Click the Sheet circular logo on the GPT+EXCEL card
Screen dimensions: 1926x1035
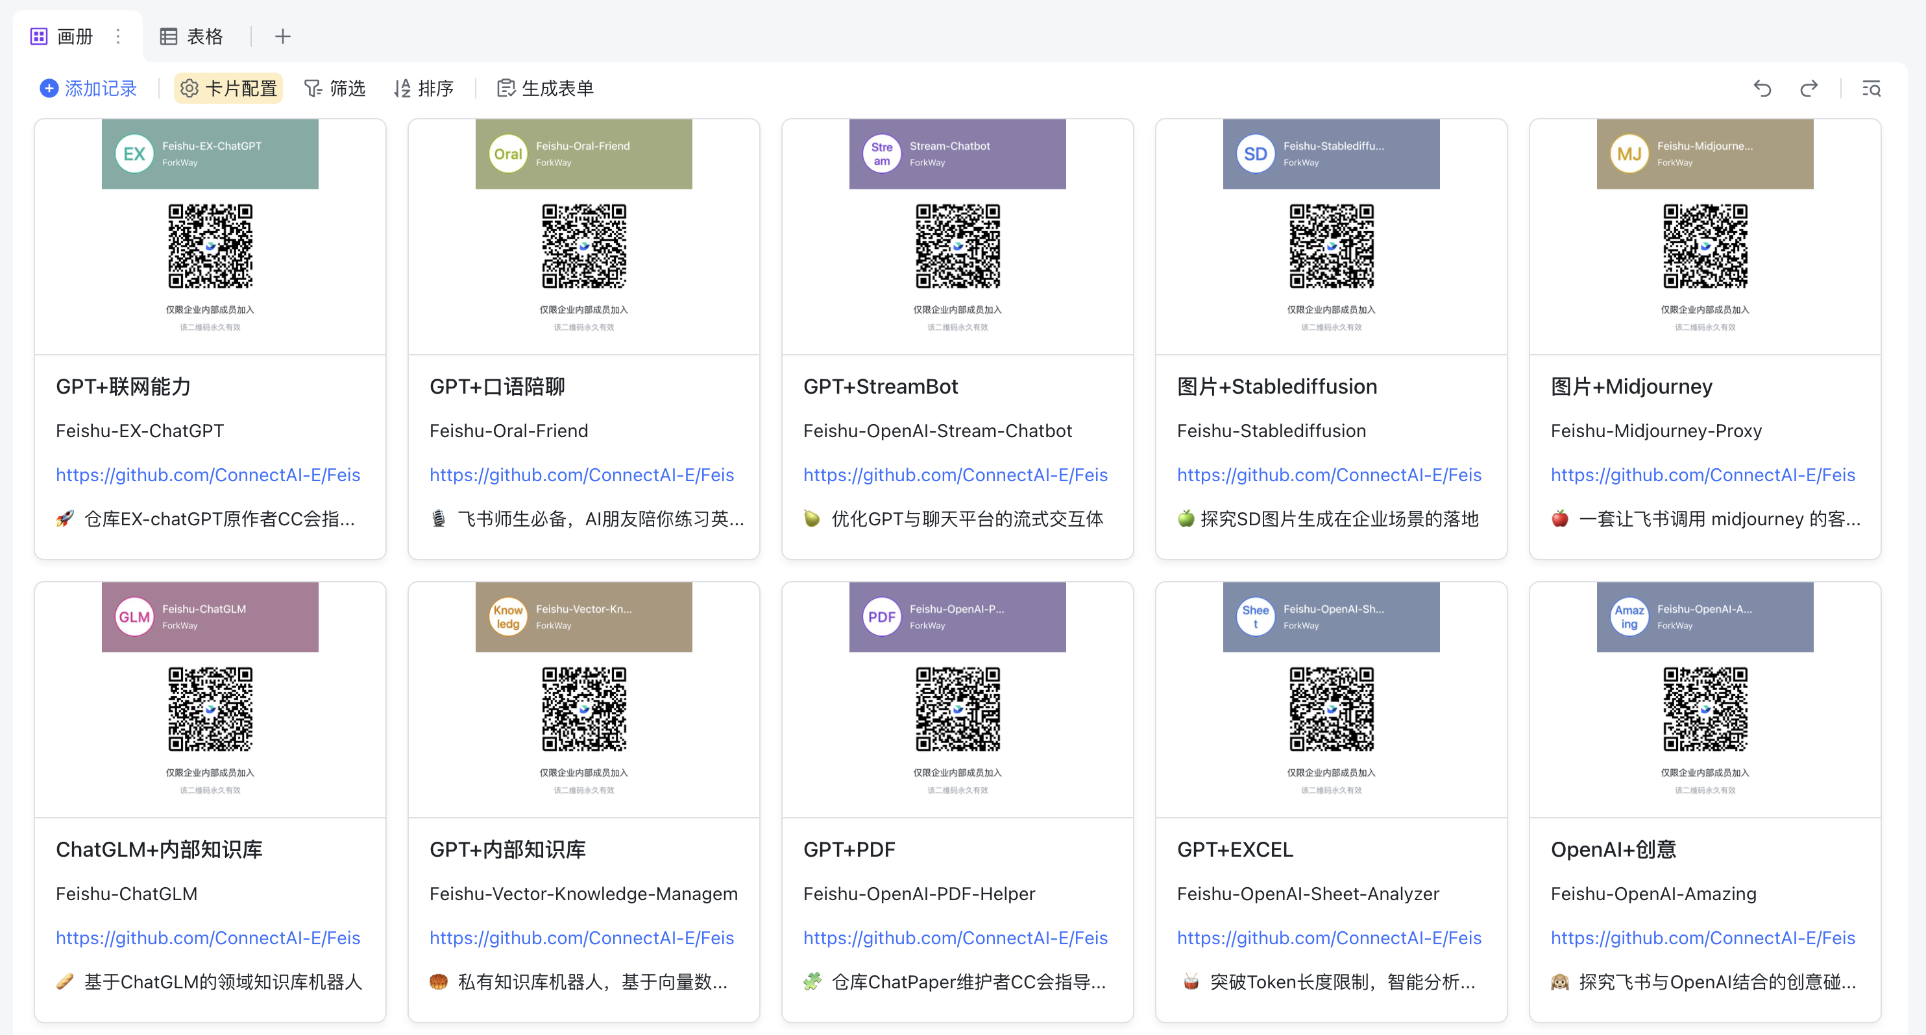pyautogui.click(x=1255, y=617)
